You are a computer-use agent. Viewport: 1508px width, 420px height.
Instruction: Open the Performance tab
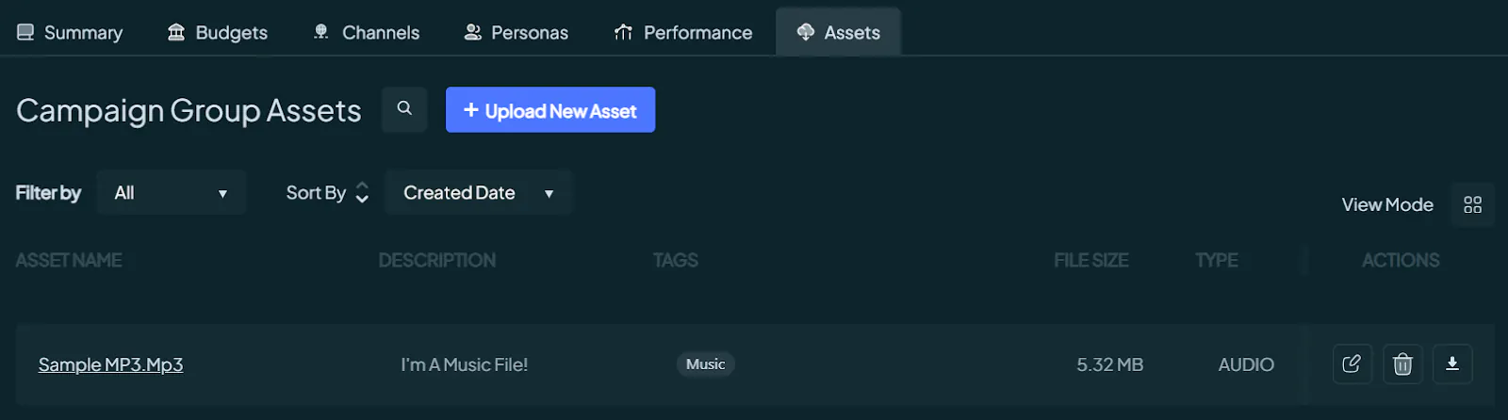tap(683, 32)
